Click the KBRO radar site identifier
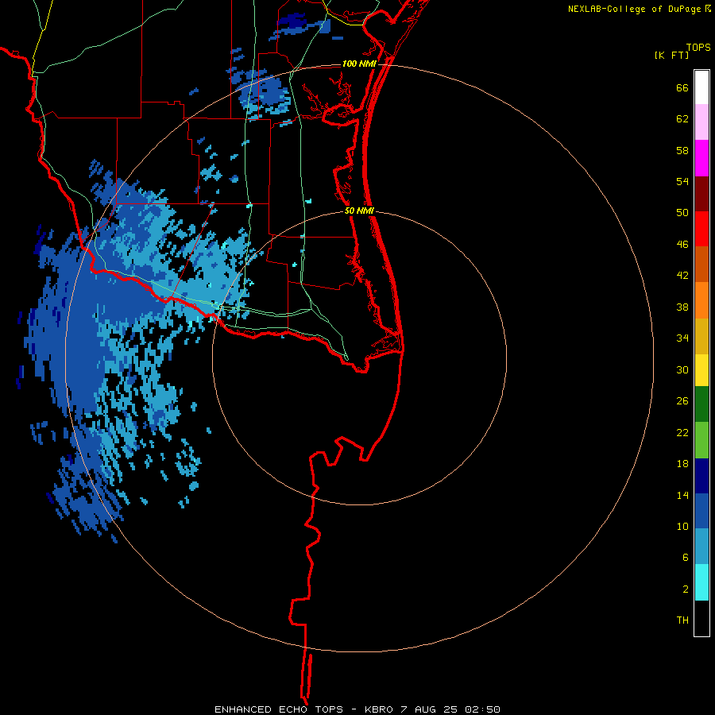715x715 pixels. [x=380, y=709]
